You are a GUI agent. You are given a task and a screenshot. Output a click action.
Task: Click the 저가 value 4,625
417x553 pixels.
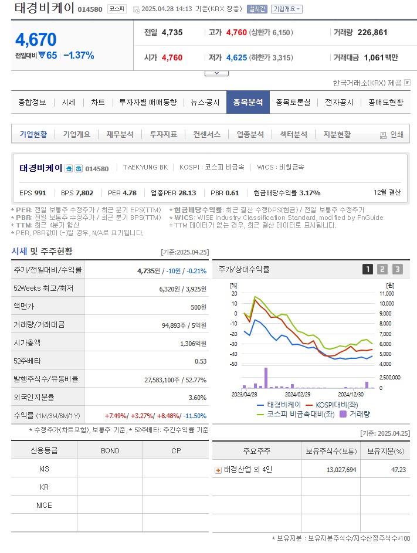pos(236,57)
